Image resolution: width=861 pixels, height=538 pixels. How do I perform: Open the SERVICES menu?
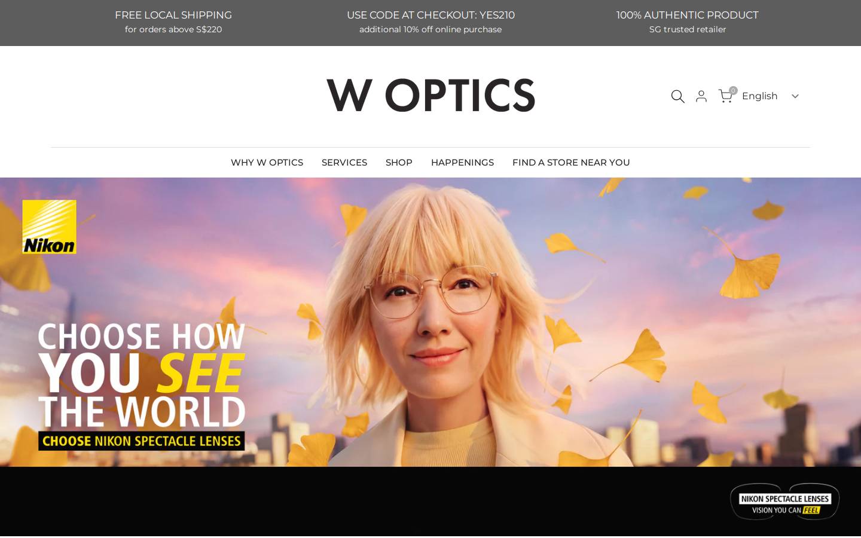point(344,163)
